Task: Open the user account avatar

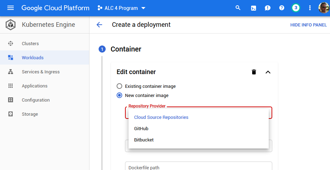Action: click(x=324, y=8)
